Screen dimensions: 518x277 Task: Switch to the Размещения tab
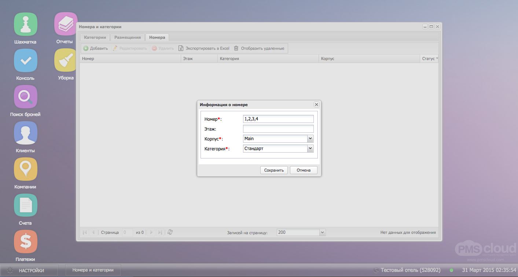(x=127, y=37)
